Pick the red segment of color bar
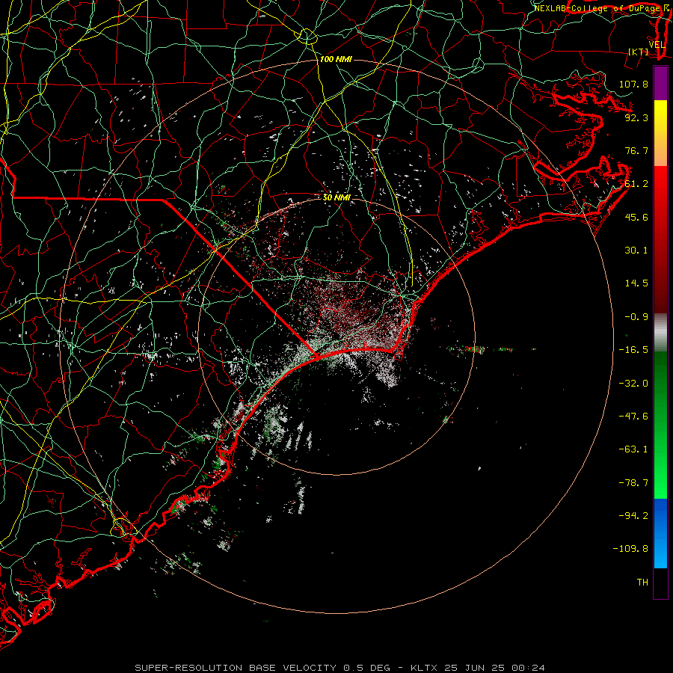Viewport: 673px width, 673px height. coord(660,239)
